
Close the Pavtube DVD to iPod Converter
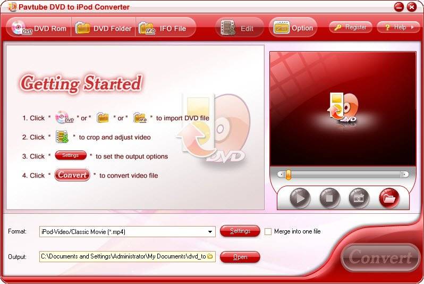[x=412, y=7]
